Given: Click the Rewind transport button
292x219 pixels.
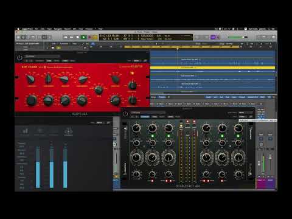Looking at the screenshot, I should point(66,37).
